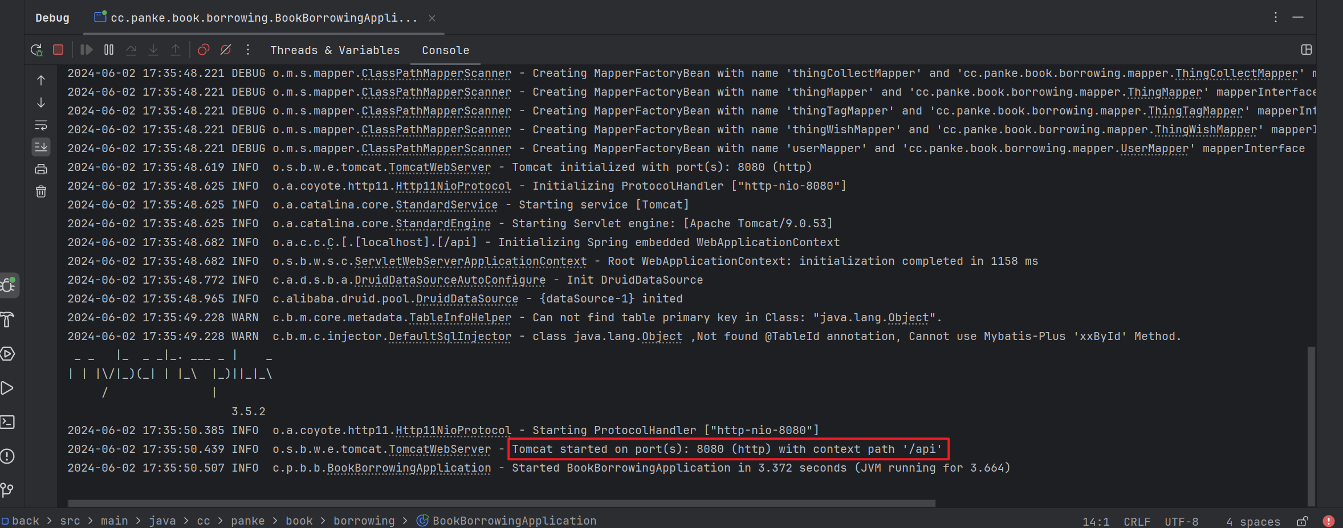View breakpoints dialog
The width and height of the screenshot is (1343, 528).
[204, 50]
